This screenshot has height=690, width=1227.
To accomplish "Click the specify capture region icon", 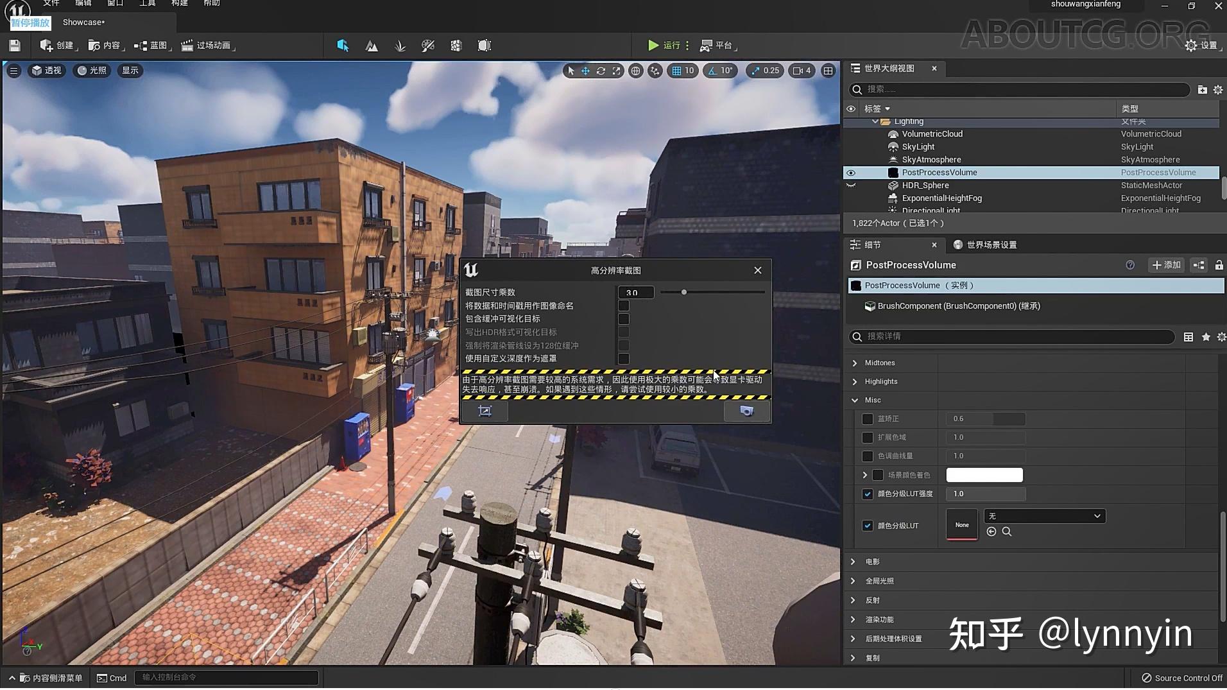I will pyautogui.click(x=485, y=411).
